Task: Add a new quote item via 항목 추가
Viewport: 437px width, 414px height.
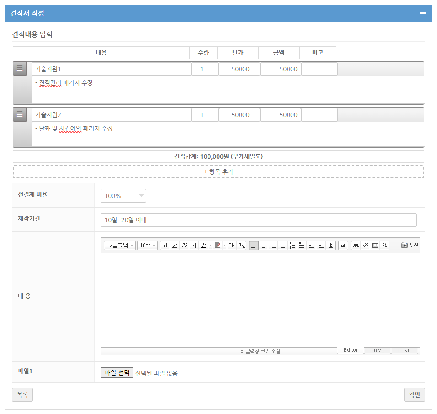Action: click(218, 172)
